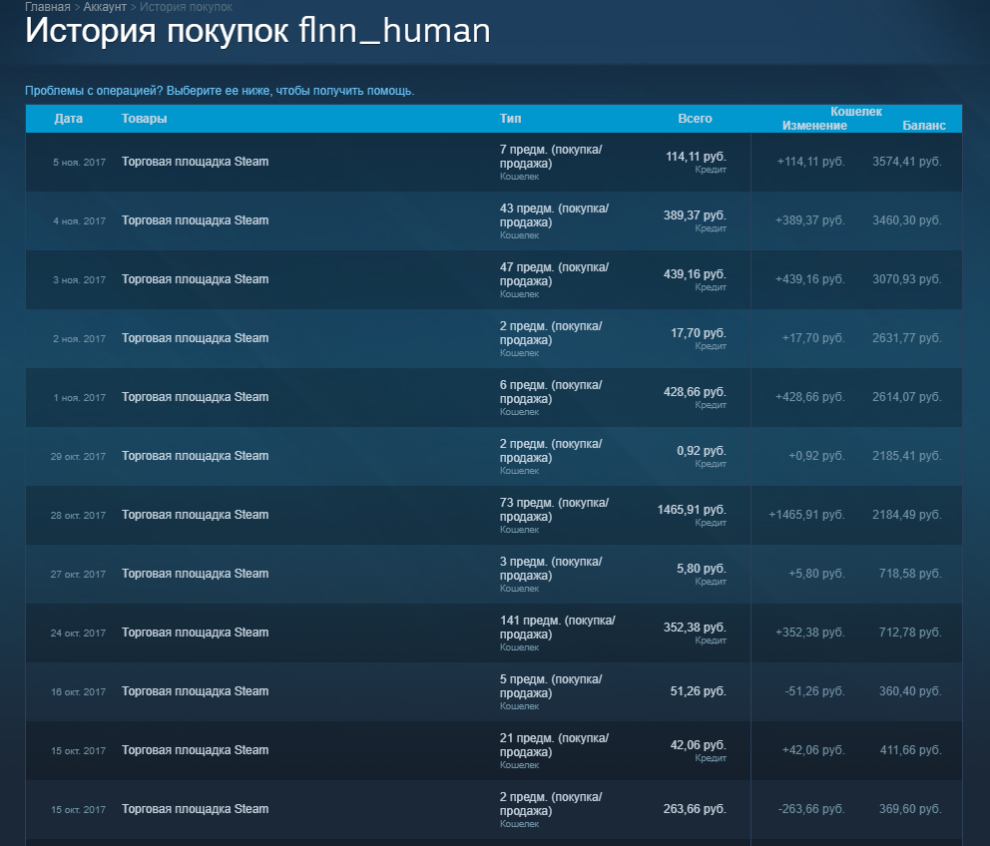
Task: Click the Товары column header
Action: pyautogui.click(x=144, y=119)
